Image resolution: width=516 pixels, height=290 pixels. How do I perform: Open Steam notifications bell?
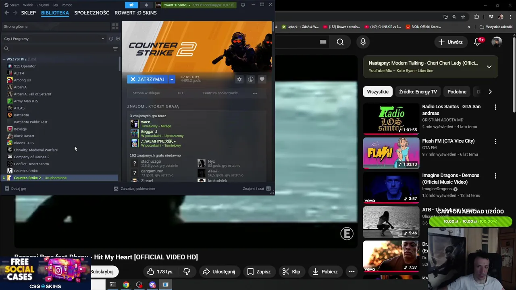[146, 5]
